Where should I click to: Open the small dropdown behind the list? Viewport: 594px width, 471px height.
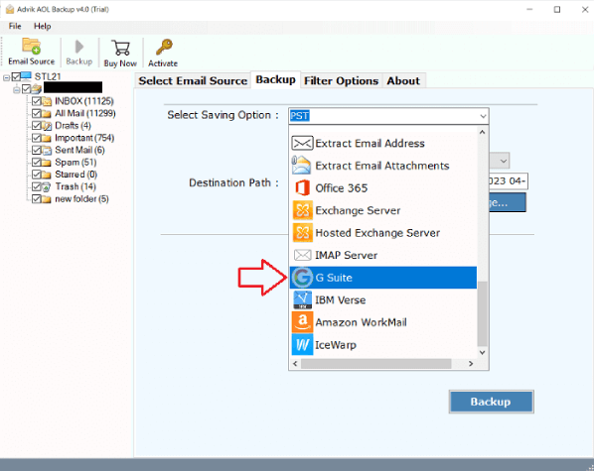504,161
